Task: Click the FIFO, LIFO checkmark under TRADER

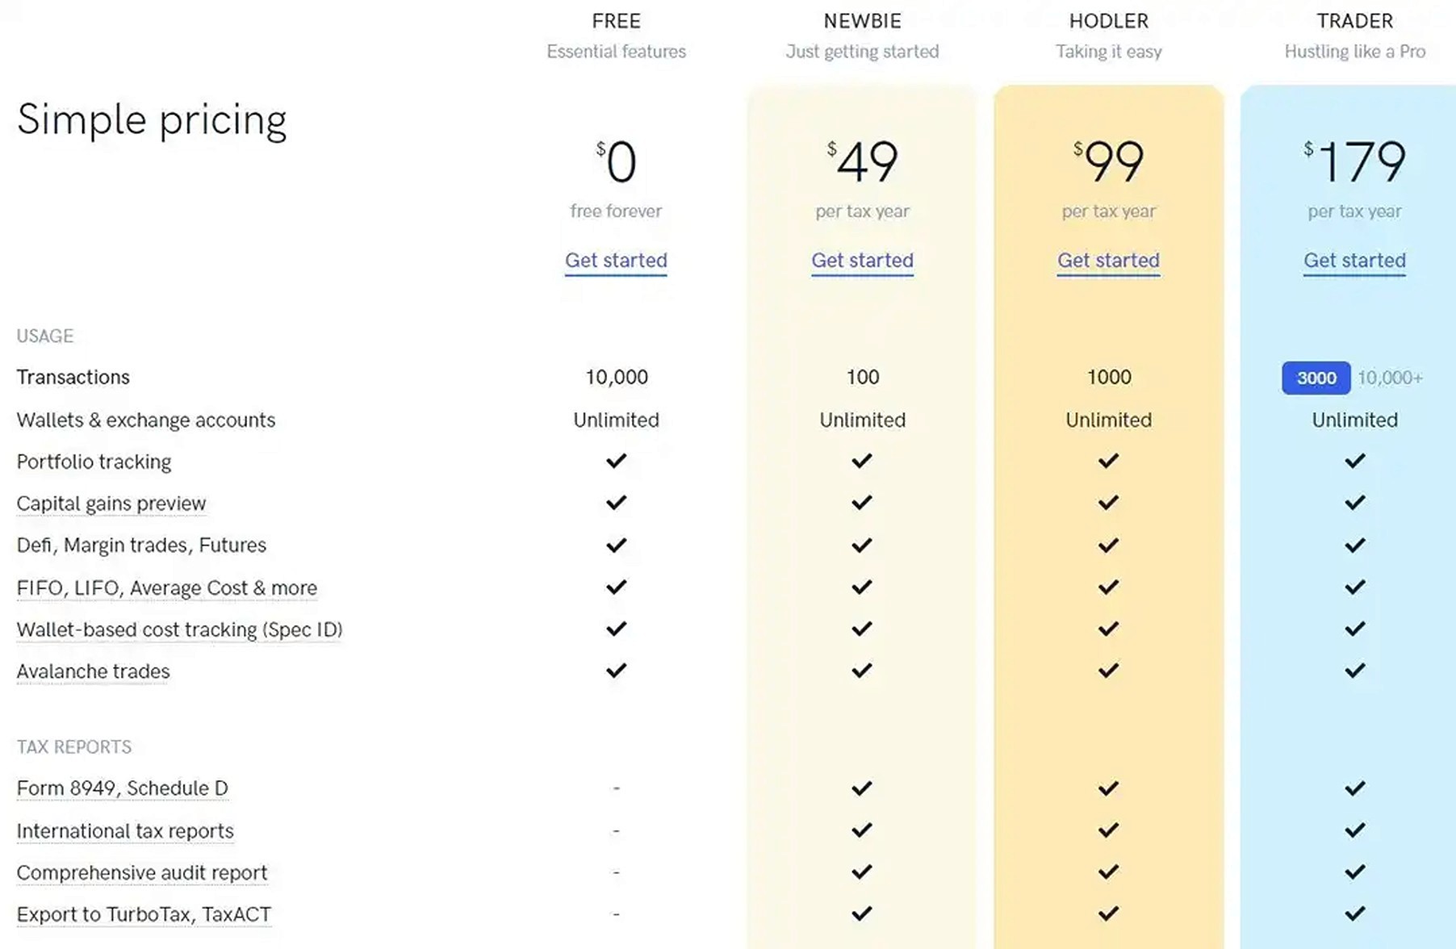Action: point(1354,587)
